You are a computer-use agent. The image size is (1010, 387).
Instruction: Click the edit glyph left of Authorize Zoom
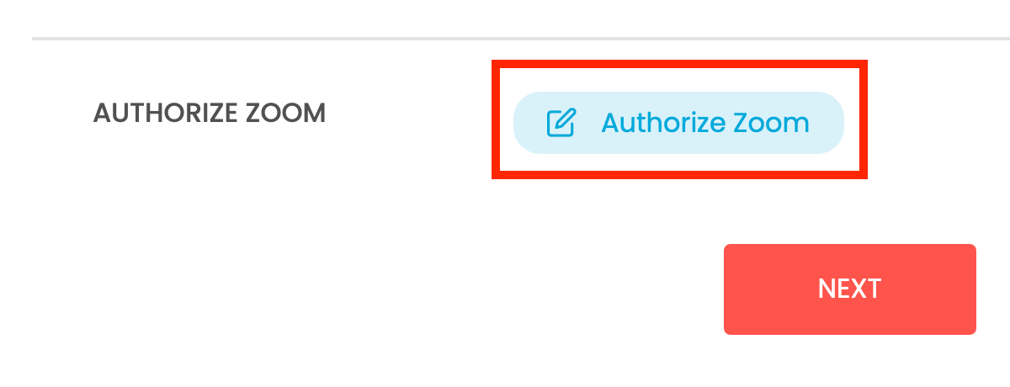pos(561,123)
